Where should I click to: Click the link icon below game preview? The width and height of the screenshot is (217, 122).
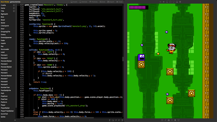pos(165,120)
